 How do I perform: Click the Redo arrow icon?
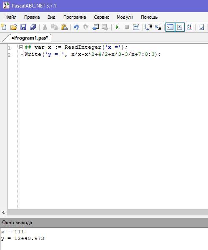pyautogui.click(x=86, y=27)
